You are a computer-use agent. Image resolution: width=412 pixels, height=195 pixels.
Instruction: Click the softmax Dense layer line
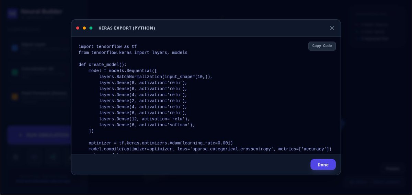click(147, 125)
